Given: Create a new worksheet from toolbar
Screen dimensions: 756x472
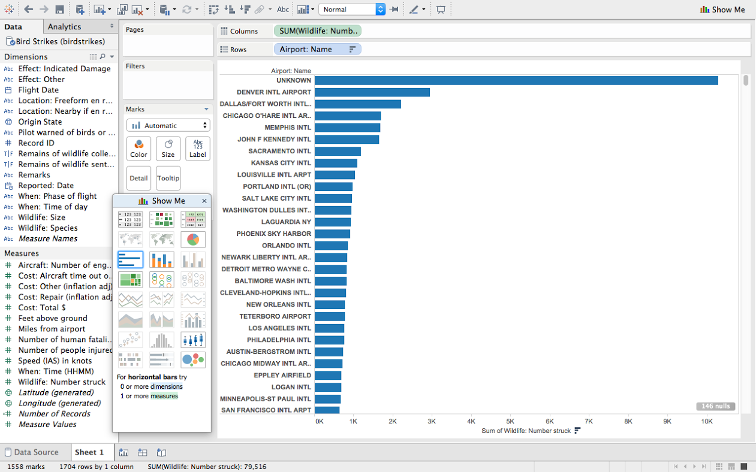Looking at the screenshot, I should 98,10.
